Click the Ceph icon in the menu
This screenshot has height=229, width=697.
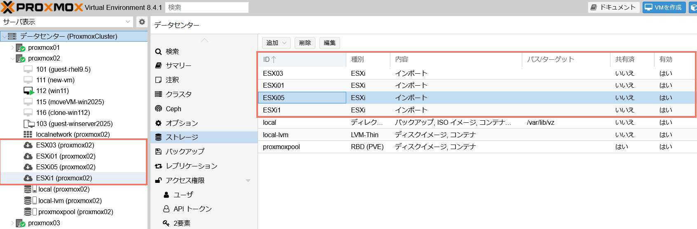158,109
